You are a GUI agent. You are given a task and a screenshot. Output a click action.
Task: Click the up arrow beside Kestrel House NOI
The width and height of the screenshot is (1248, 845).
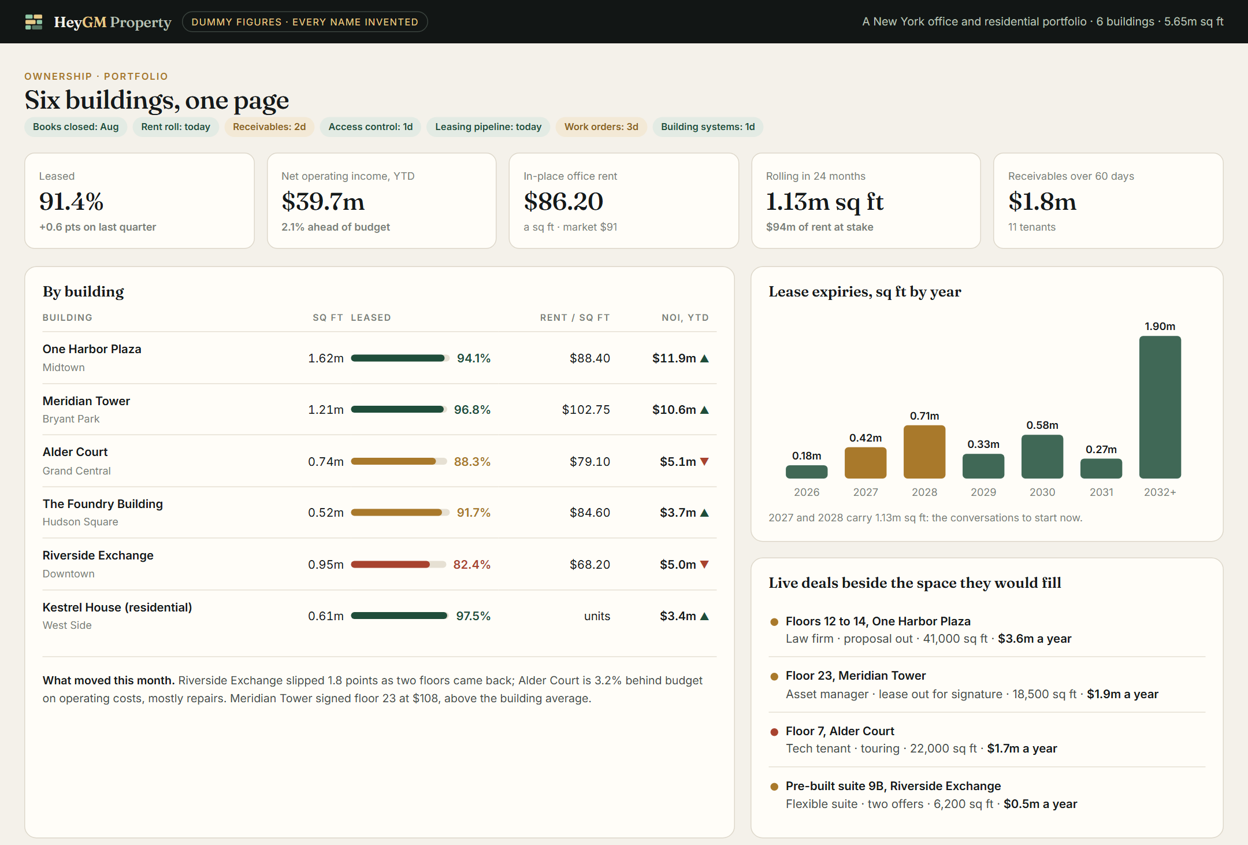(704, 616)
